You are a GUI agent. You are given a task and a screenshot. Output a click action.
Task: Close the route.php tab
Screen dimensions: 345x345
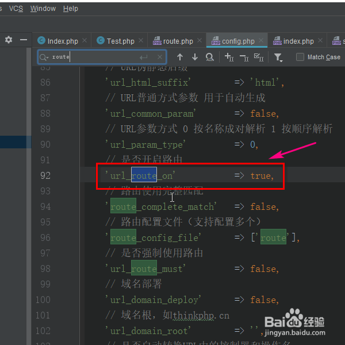click(x=200, y=40)
